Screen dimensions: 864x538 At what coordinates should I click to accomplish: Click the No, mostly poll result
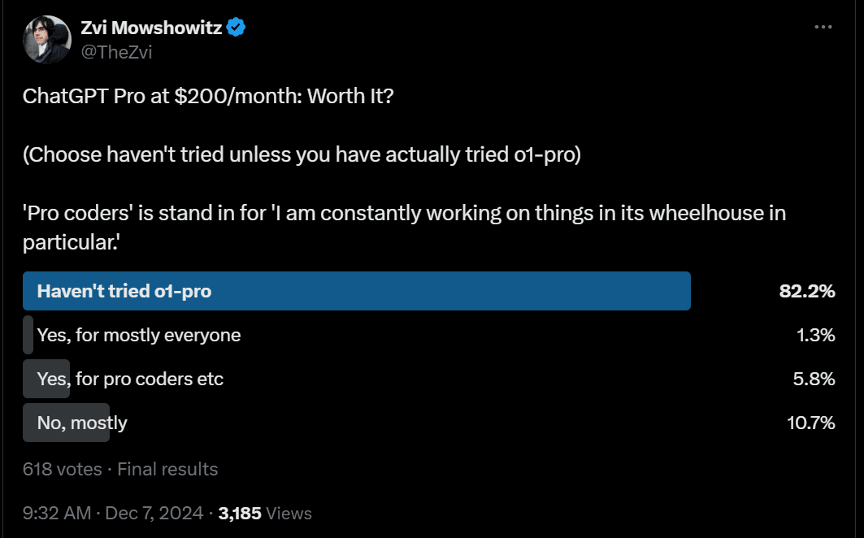coord(82,423)
